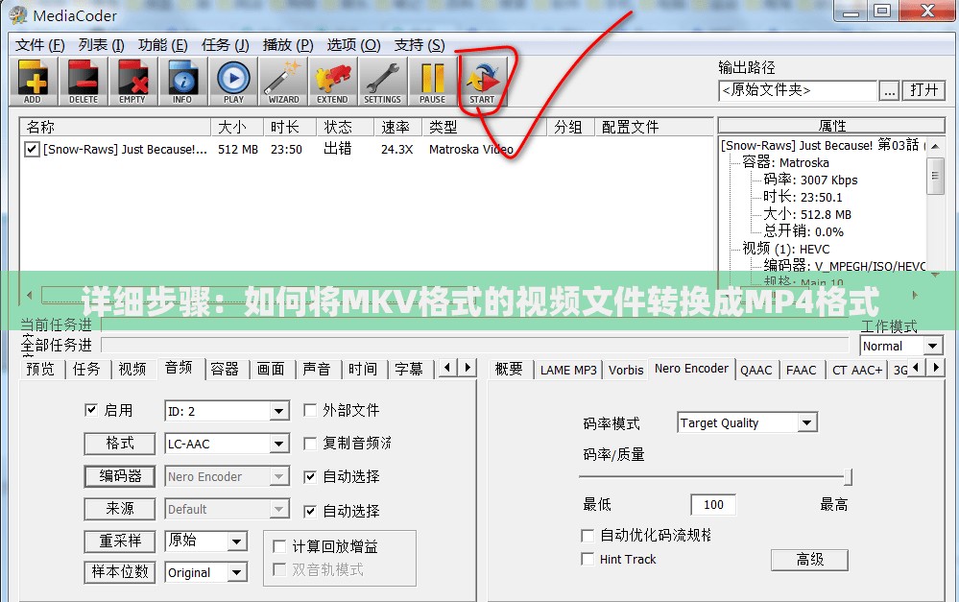This screenshot has height=602, width=959.
Task: Open the 列表 (I) menu
Action: (102, 45)
